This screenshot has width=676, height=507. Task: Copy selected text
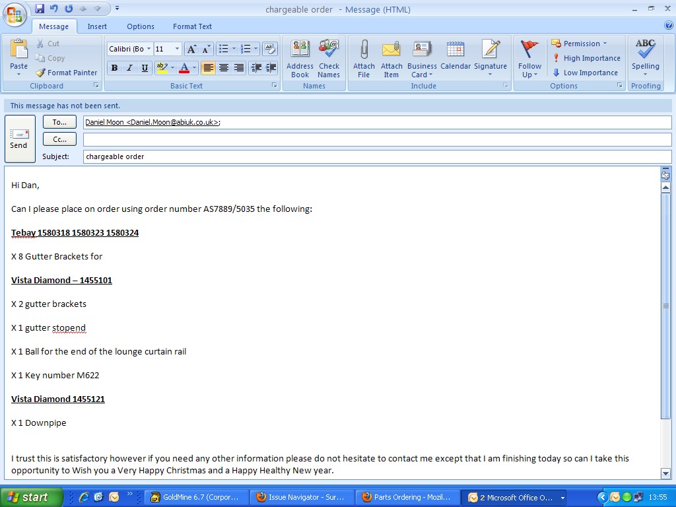(50, 58)
